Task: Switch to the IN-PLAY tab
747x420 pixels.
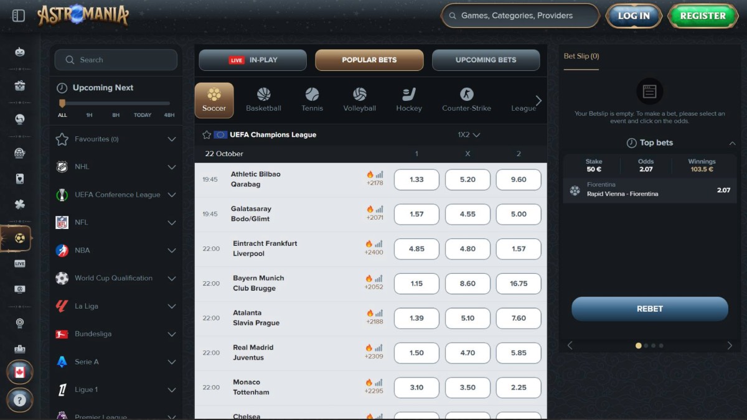Action: tap(253, 60)
